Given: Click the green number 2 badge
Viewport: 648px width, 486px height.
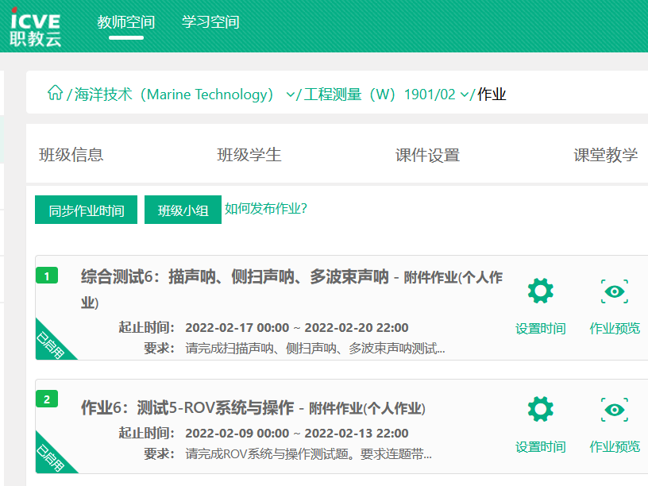Looking at the screenshot, I should pos(47,399).
